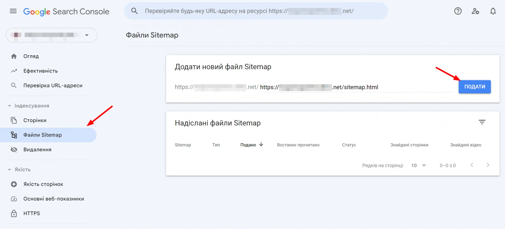Click the sitemap URL input field

tap(414, 87)
